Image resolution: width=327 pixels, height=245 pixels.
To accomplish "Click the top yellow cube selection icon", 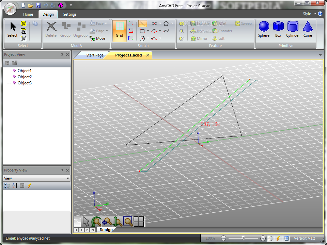I will (x=24, y=23).
